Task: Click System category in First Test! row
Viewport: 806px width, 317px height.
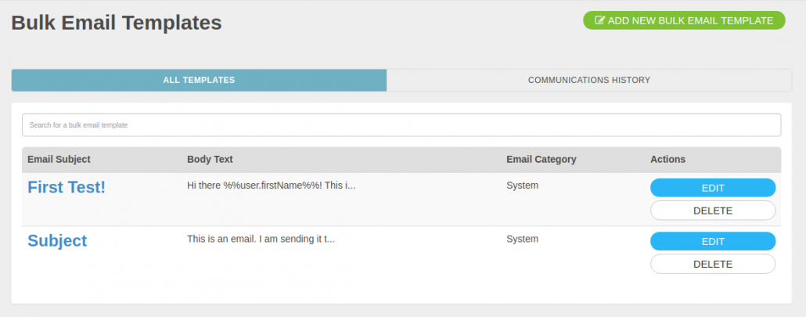Action: pyautogui.click(x=522, y=186)
